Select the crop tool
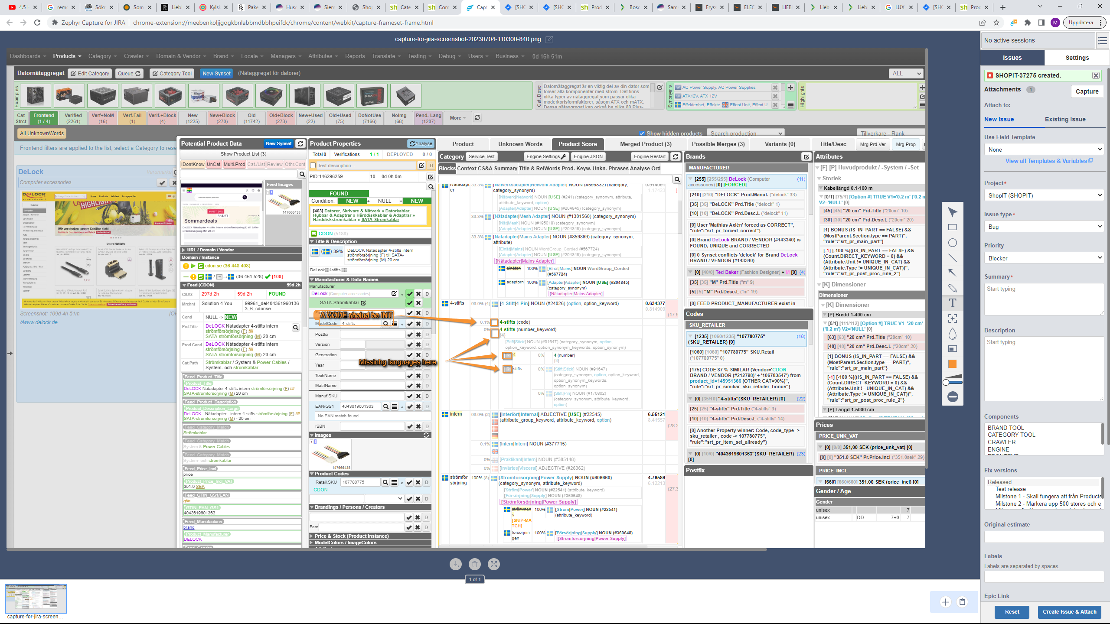 [x=952, y=318]
